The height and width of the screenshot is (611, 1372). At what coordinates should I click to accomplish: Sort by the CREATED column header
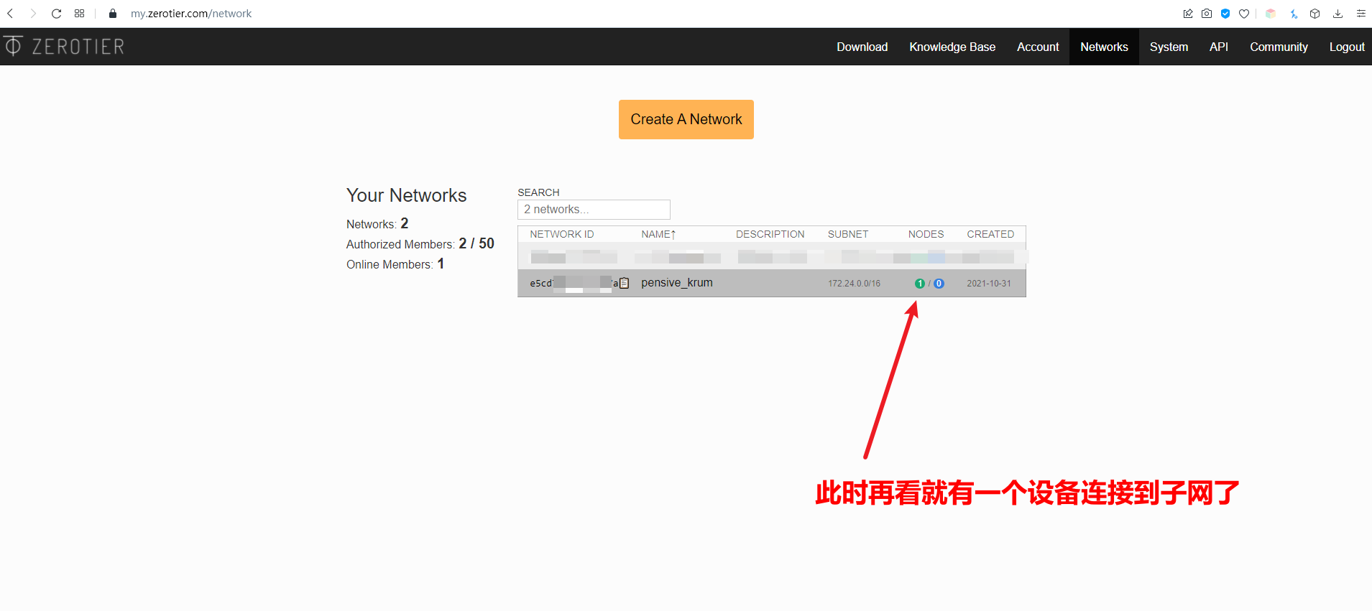click(990, 234)
